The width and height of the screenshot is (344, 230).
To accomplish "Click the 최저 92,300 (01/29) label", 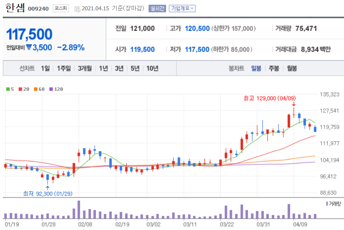I will (48, 194).
